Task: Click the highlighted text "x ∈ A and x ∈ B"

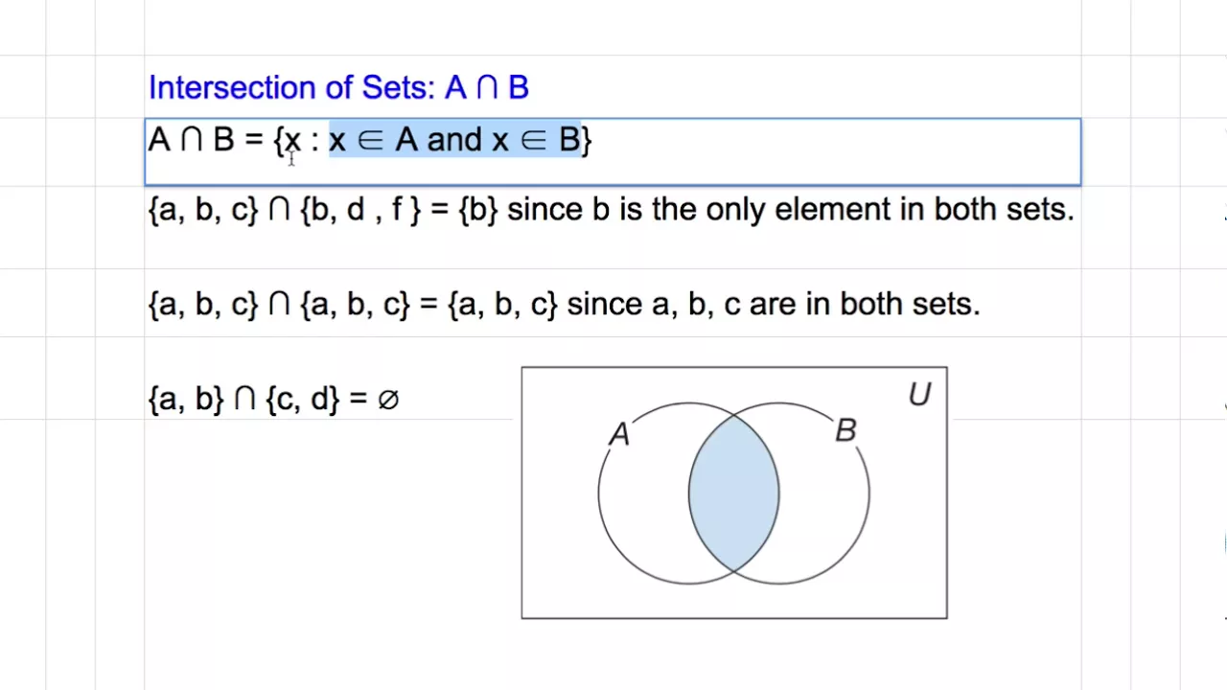Action: tap(455, 141)
